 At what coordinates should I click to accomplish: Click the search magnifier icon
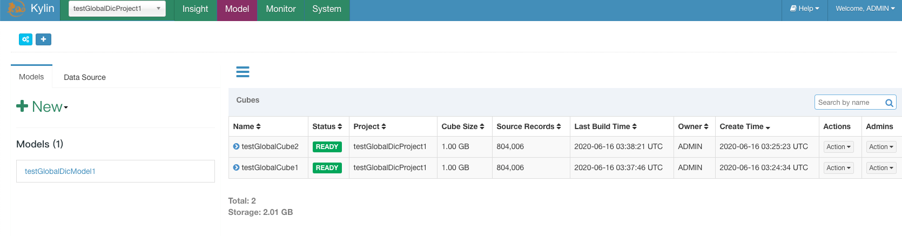pos(889,103)
